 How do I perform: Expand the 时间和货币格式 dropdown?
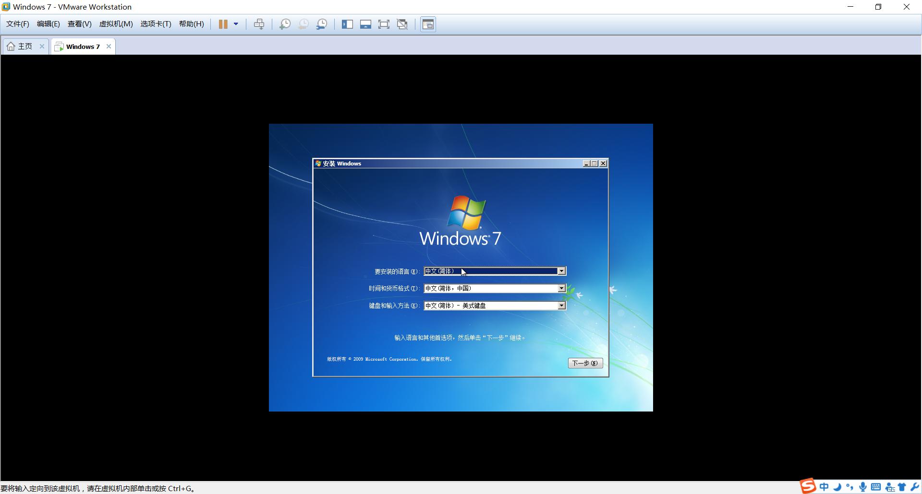point(561,289)
